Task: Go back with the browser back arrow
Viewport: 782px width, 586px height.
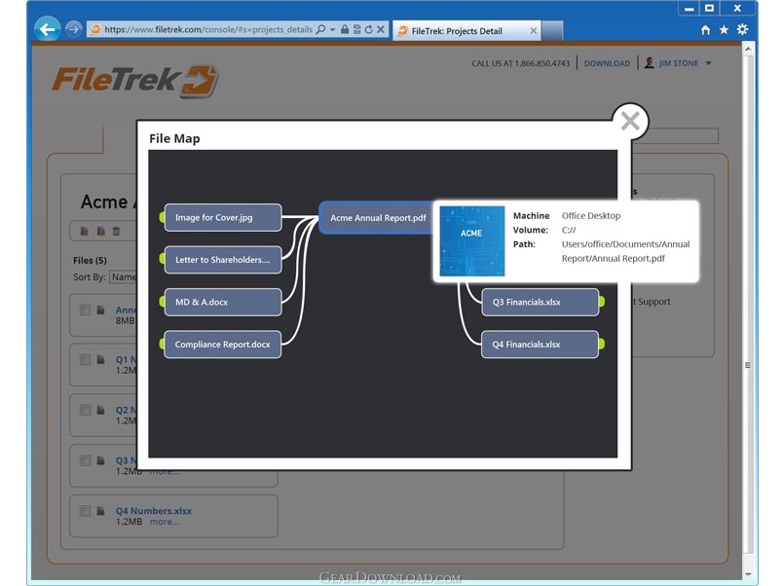Action: (x=48, y=29)
